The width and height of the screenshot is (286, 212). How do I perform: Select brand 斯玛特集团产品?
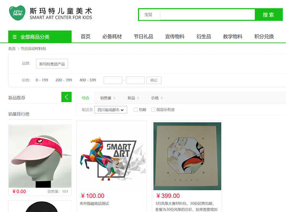tap(52, 64)
